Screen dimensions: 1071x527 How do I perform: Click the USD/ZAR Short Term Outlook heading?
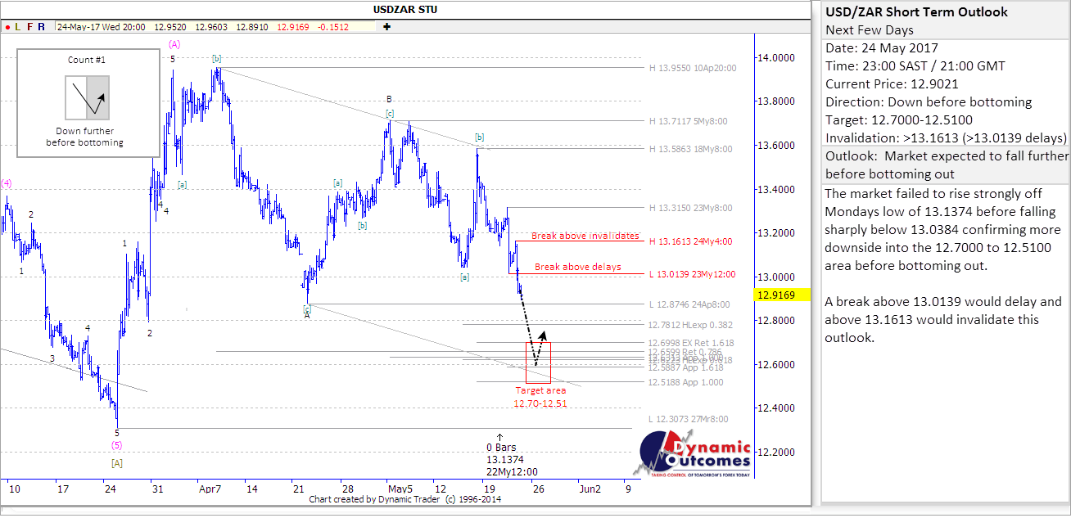pyautogui.click(x=917, y=12)
